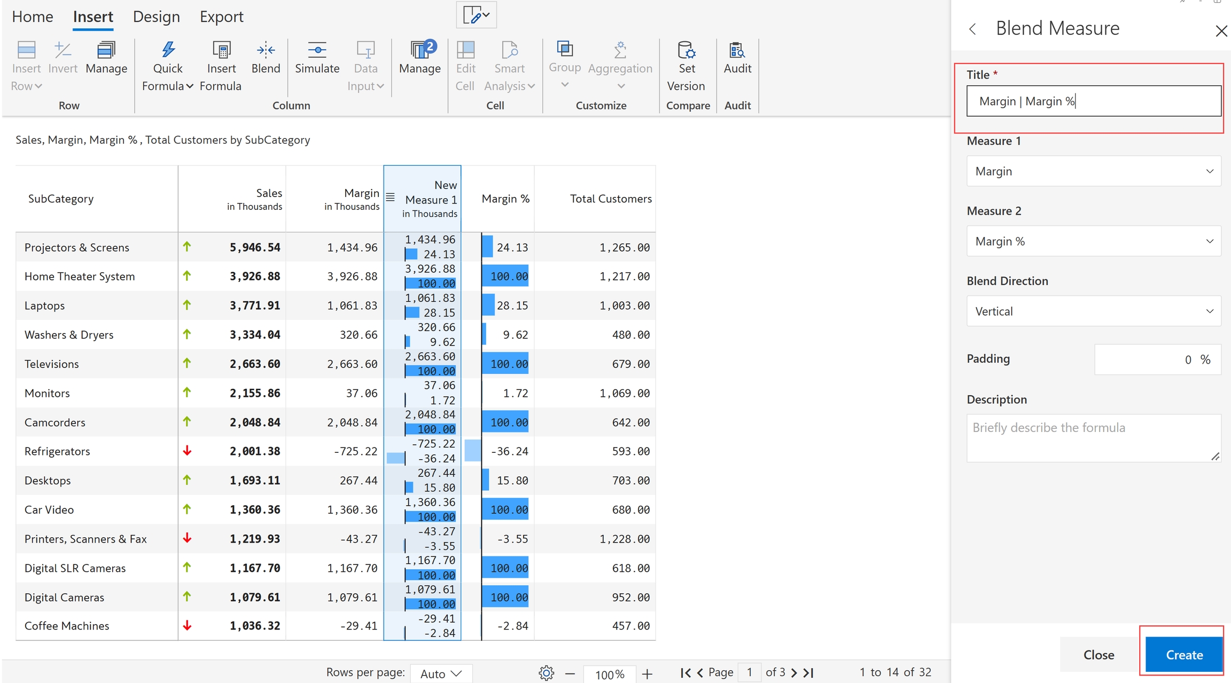
Task: Open Manage columns with badge 2
Action: [x=420, y=50]
